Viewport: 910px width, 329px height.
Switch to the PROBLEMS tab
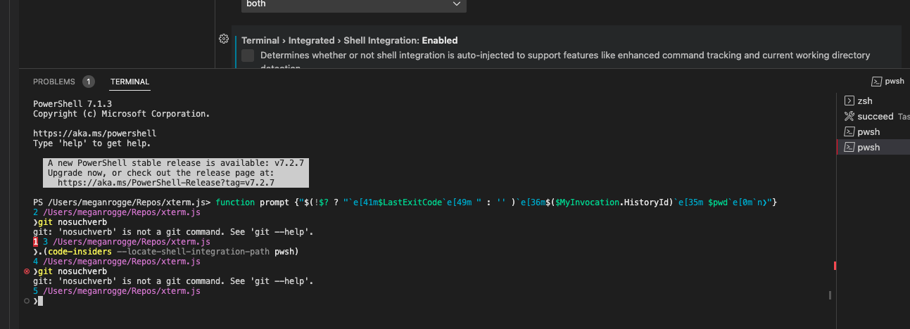click(54, 82)
